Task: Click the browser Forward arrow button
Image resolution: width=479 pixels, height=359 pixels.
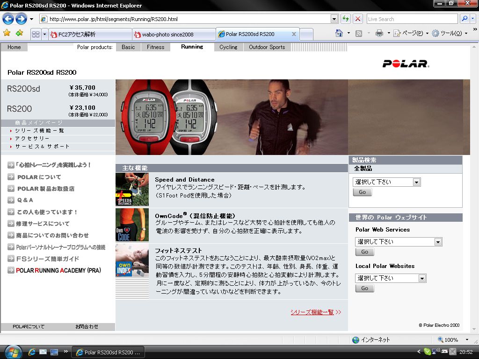Action: coord(21,19)
